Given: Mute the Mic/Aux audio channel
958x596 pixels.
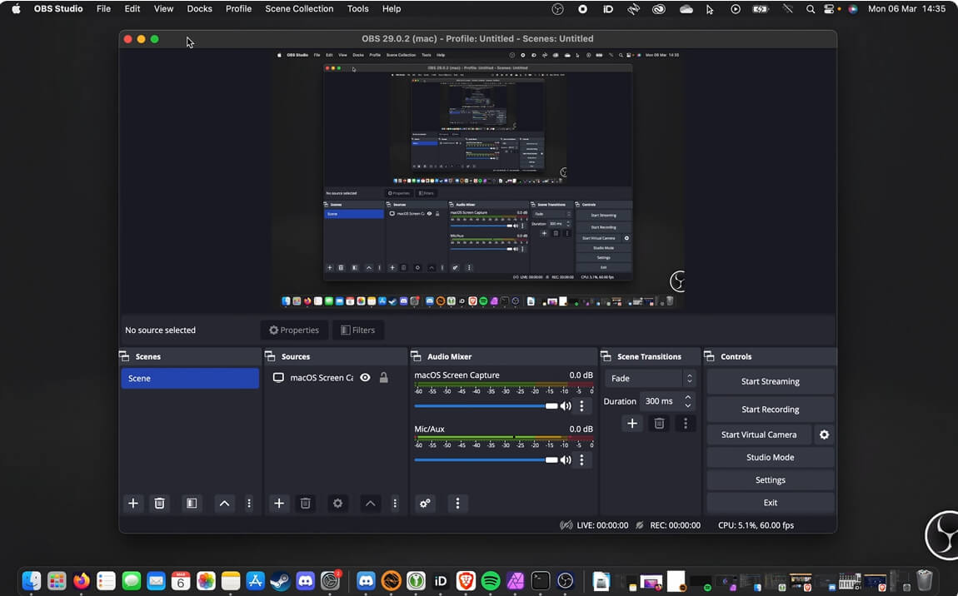Looking at the screenshot, I should (x=566, y=459).
